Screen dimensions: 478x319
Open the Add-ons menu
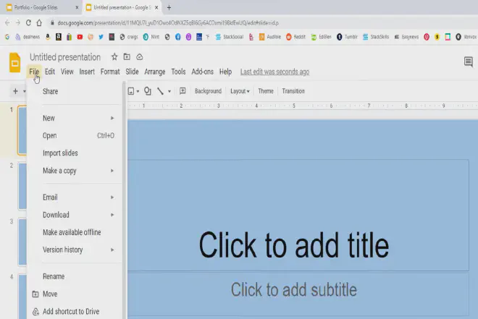[202, 72]
